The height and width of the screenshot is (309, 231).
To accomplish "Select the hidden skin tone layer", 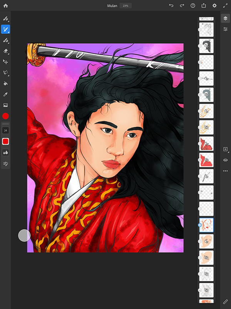I will point(206,258).
